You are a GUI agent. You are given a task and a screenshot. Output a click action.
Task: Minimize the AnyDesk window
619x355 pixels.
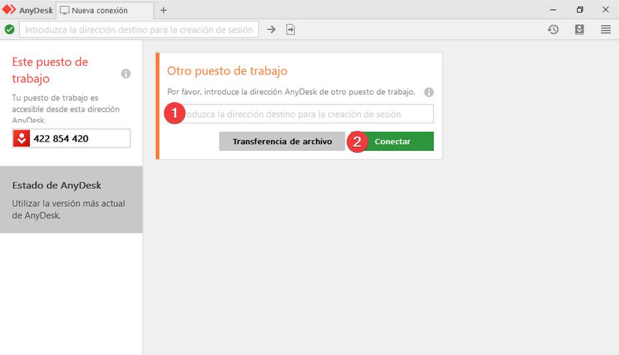553,10
